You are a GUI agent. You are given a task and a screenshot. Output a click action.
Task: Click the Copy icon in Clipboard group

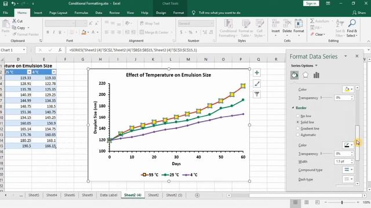(x=14, y=28)
